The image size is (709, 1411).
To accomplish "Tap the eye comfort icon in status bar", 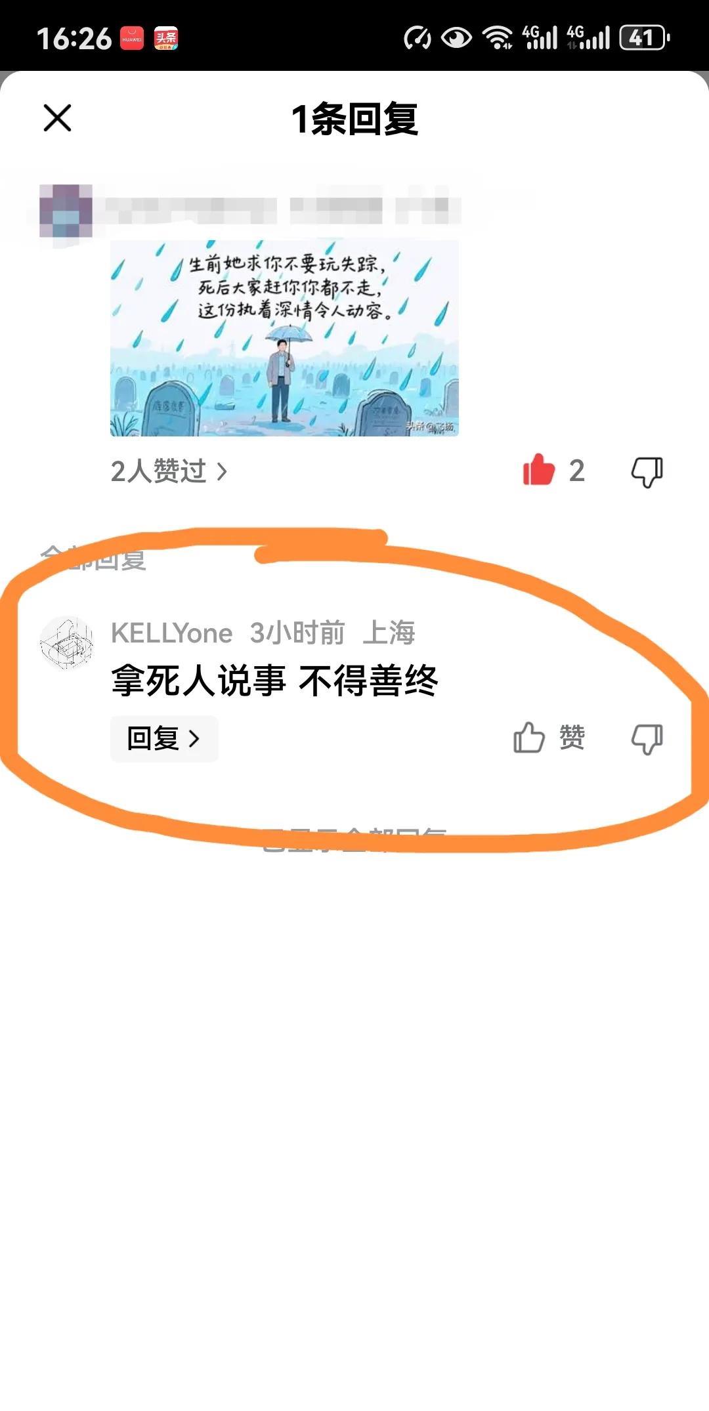I will pyautogui.click(x=456, y=38).
